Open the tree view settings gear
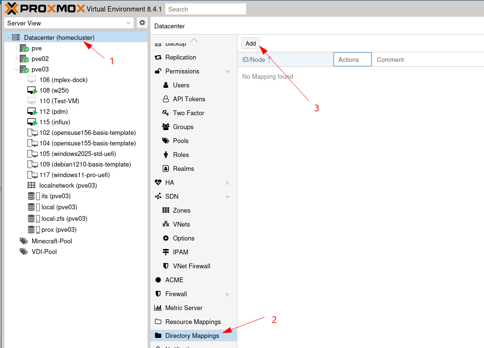Viewport: 484px width, 348px height. click(142, 23)
